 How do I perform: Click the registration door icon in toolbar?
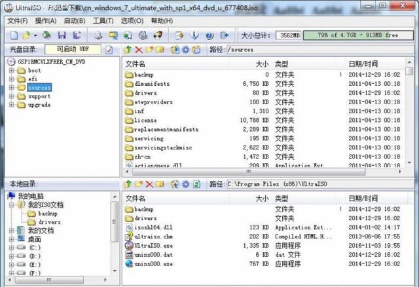click(179, 35)
